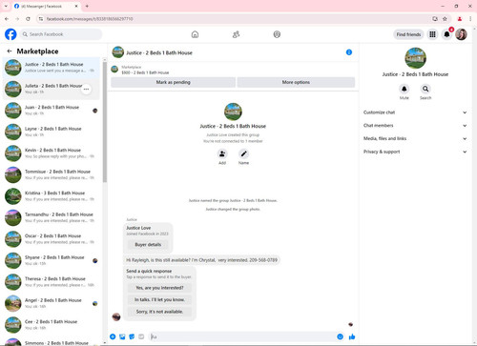The width and height of the screenshot is (477, 346).
Task: Open options menu for Julieta conversation
Action: coord(86,90)
